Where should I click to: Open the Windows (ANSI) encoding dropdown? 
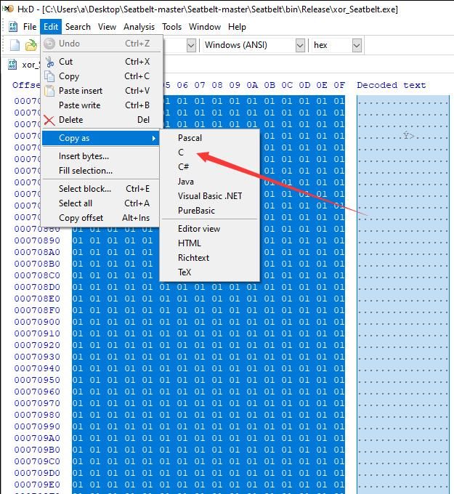[254, 45]
